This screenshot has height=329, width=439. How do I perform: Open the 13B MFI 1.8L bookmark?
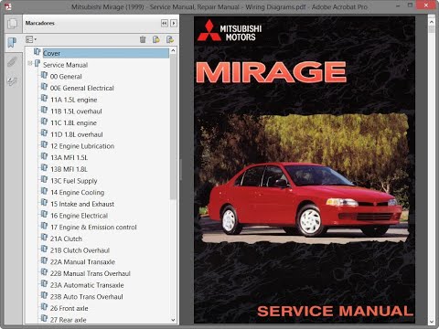[70, 169]
